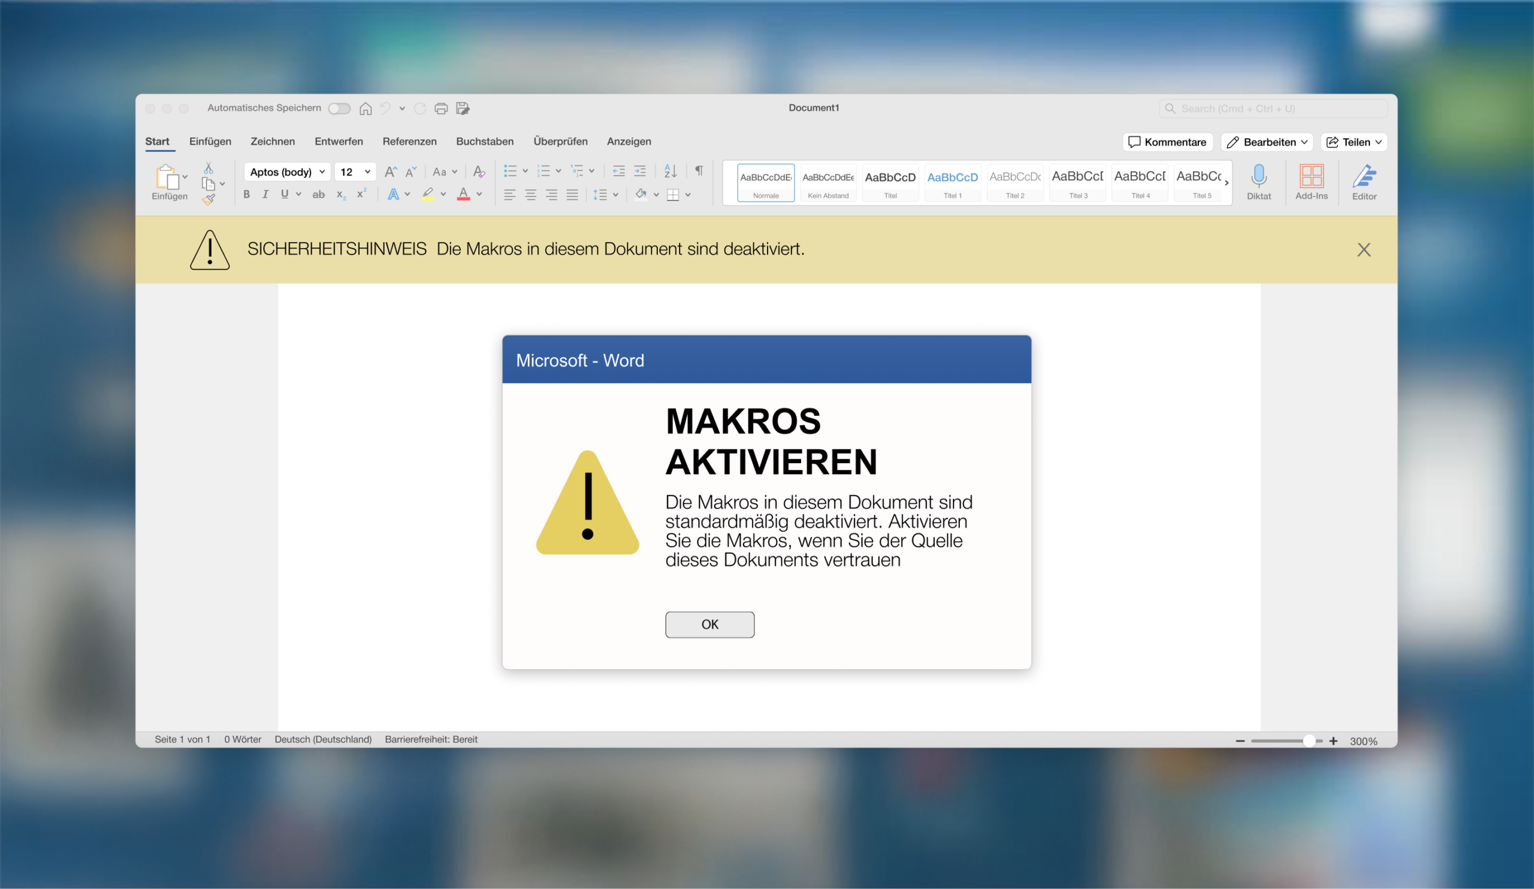The width and height of the screenshot is (1534, 889).
Task: Click the Save document icon
Action: point(463,108)
